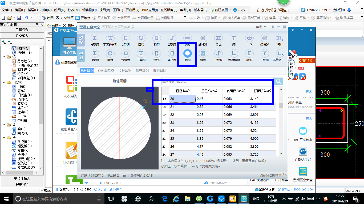Switch to 热轧圆钢 tab
Image resolution: width=364 pixels, height=204 pixels.
pyautogui.click(x=87, y=70)
